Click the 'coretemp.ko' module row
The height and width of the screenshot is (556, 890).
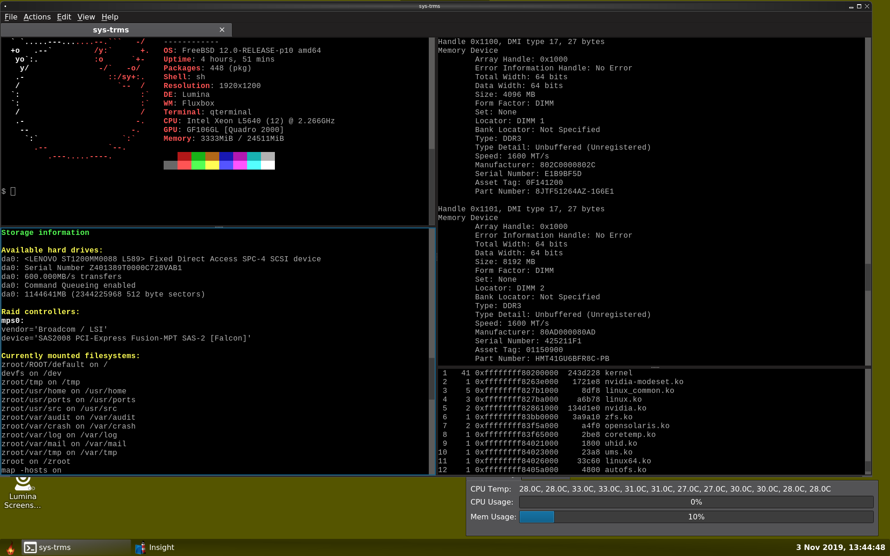coord(547,435)
